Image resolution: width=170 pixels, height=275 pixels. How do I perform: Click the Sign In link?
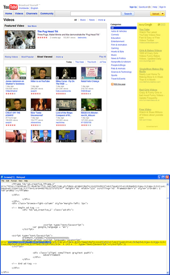click(162, 7)
